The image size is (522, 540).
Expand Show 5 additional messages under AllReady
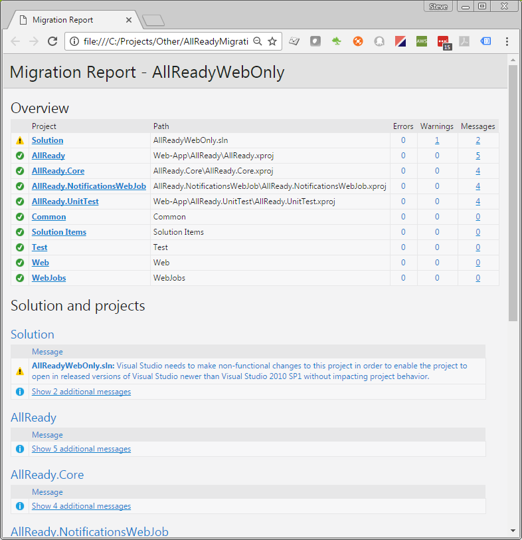pyautogui.click(x=81, y=449)
